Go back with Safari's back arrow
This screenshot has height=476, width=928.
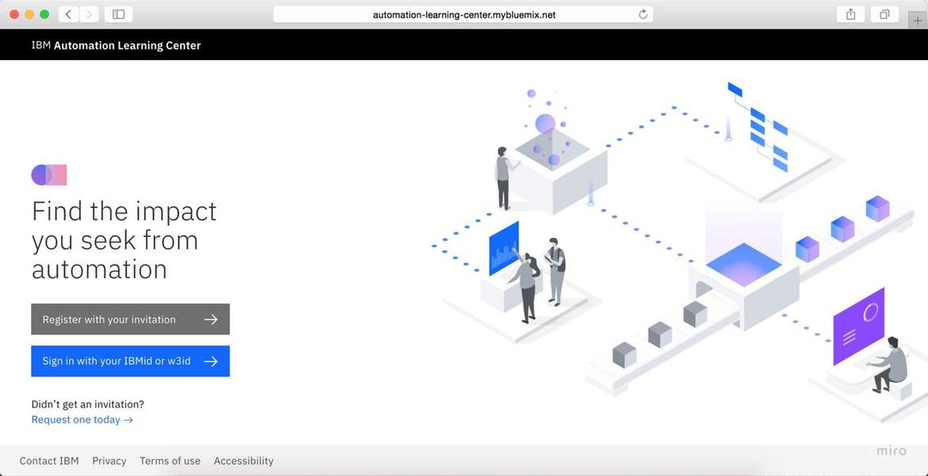point(68,14)
